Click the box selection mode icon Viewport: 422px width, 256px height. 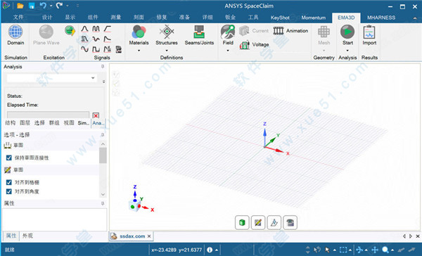pos(343,250)
